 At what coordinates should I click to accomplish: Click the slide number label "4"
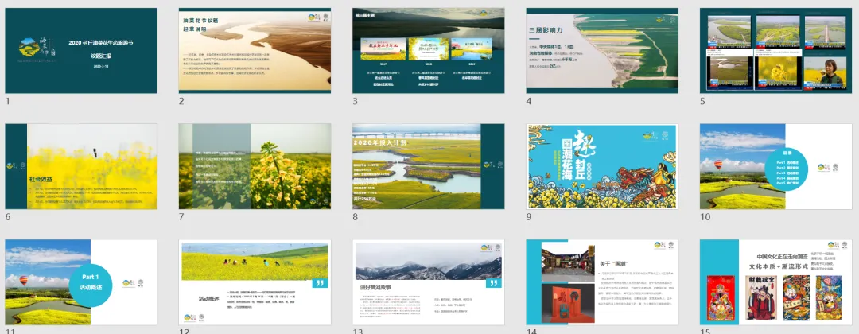point(529,101)
